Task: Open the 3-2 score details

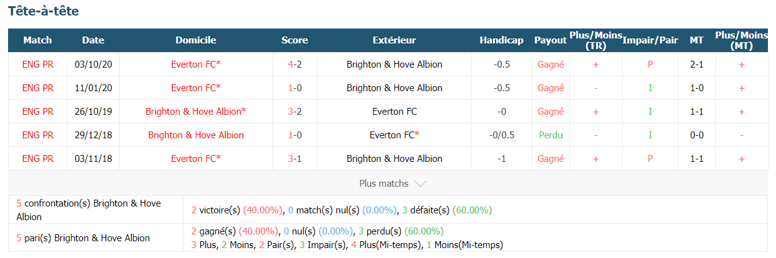Action: [295, 112]
